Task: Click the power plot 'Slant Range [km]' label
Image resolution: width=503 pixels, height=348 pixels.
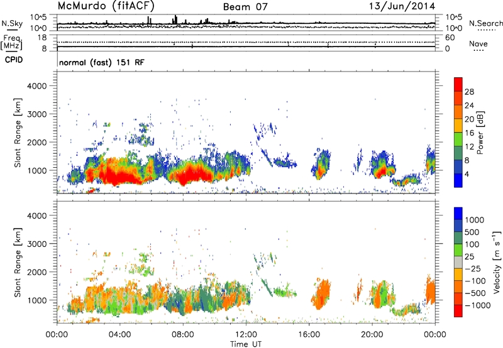Action: 18,133
